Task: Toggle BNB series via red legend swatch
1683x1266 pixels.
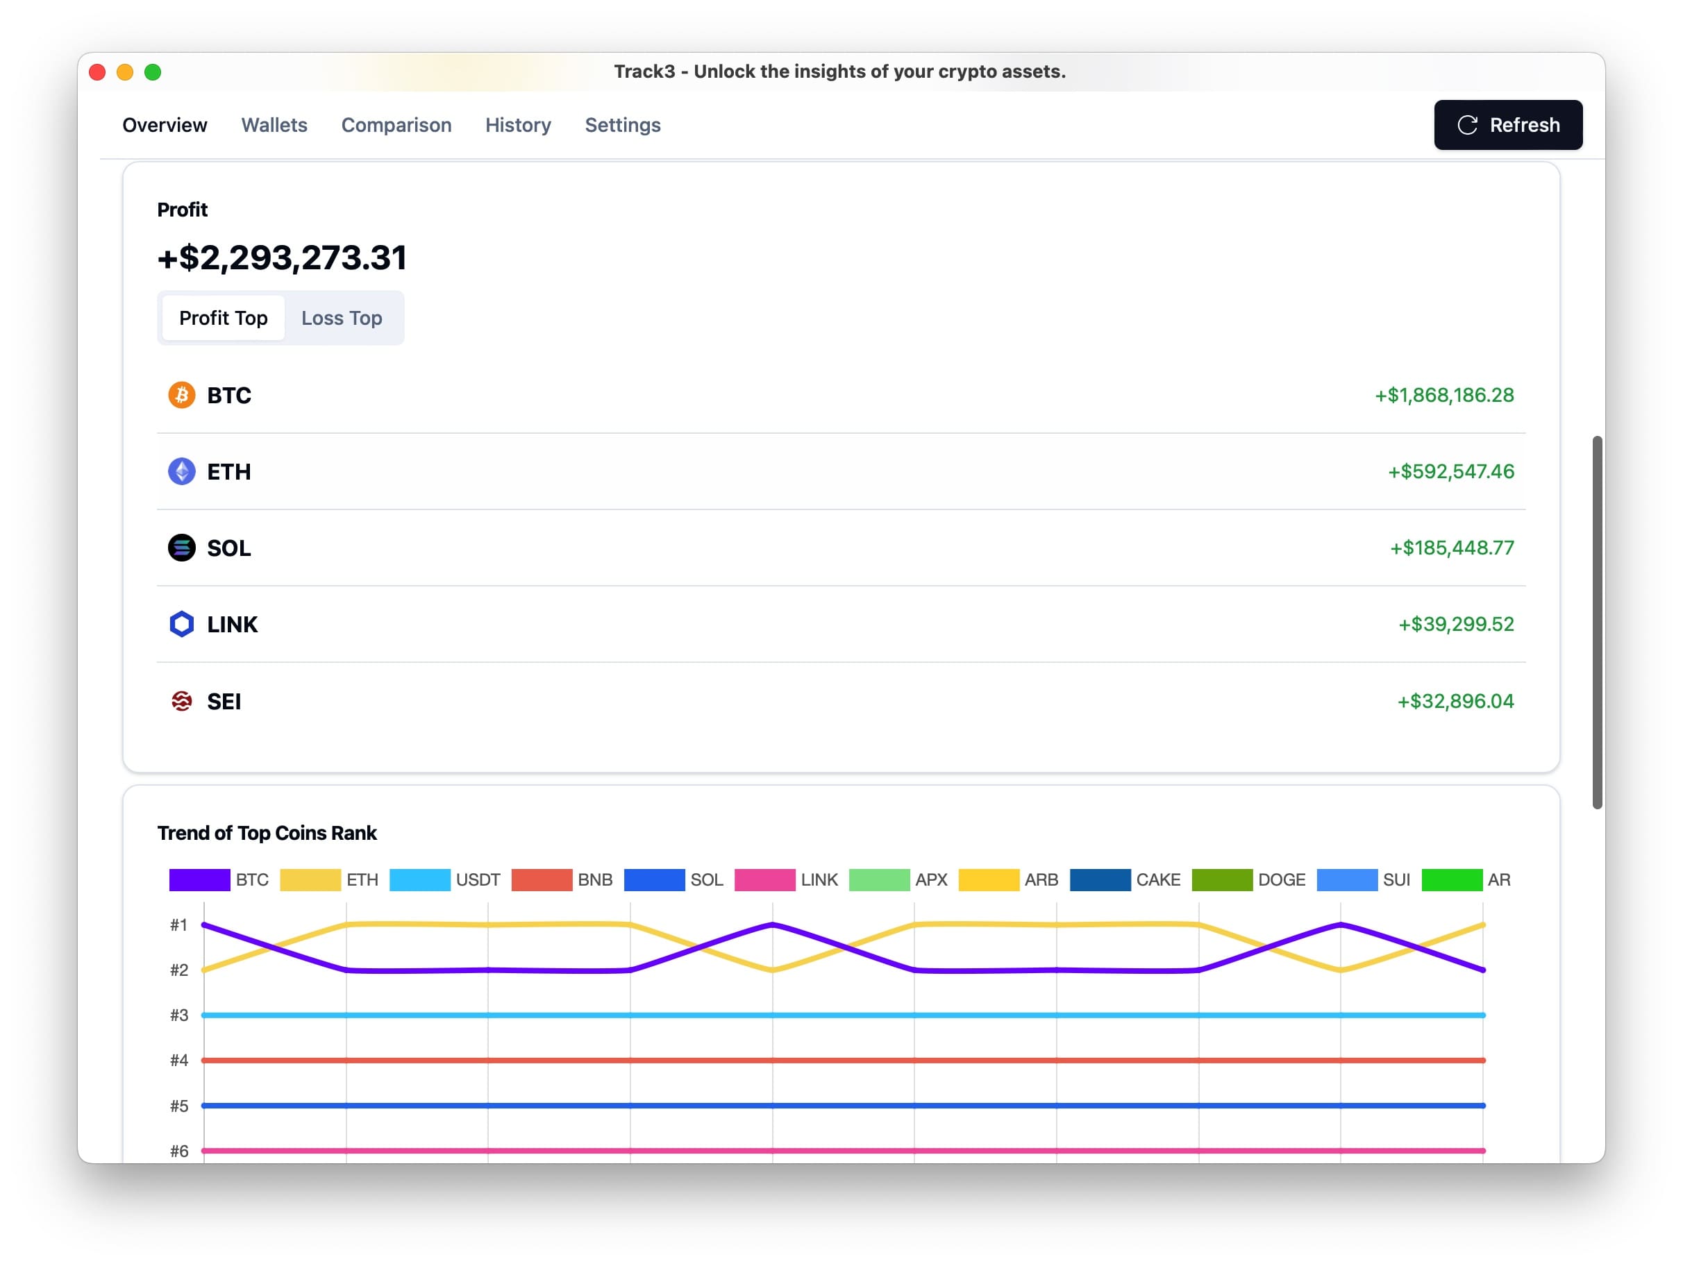Action: point(542,879)
